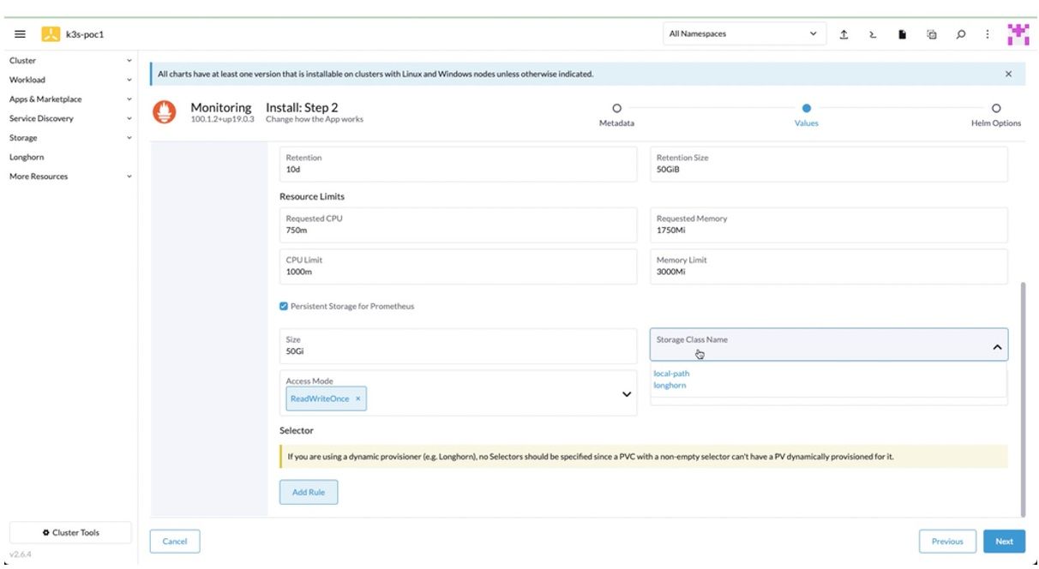Viewport: 1039px width, 569px height.
Task: Open Longhorn in the sidebar
Action: coord(27,157)
